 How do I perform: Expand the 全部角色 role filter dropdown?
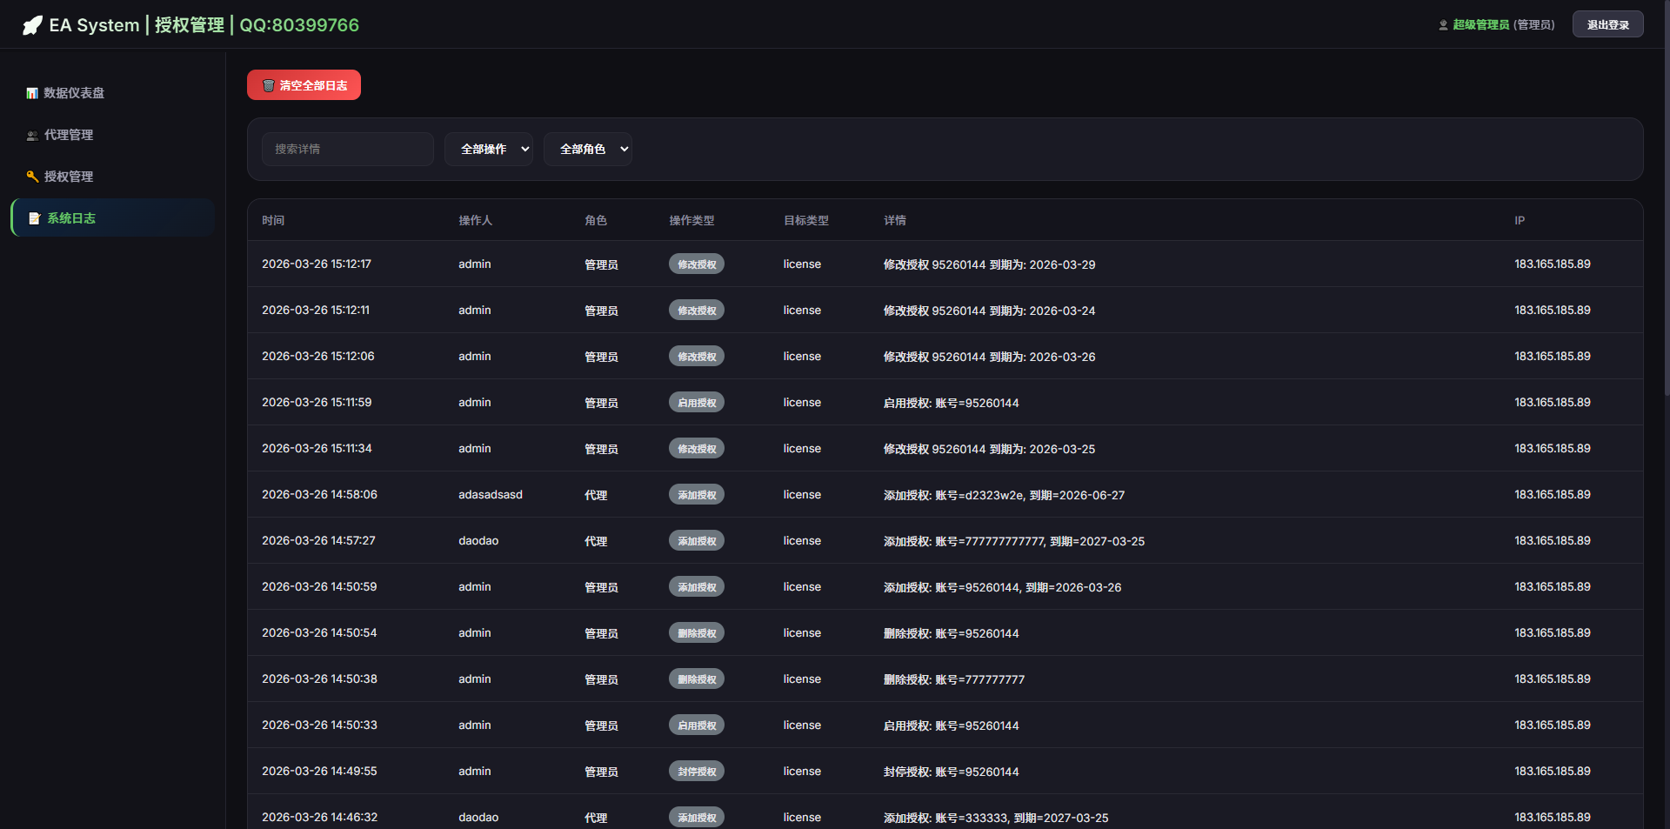(588, 149)
